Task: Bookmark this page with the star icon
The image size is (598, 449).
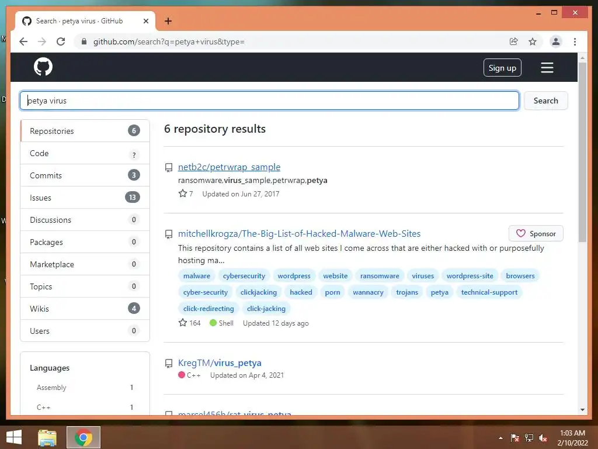Action: pos(533,42)
